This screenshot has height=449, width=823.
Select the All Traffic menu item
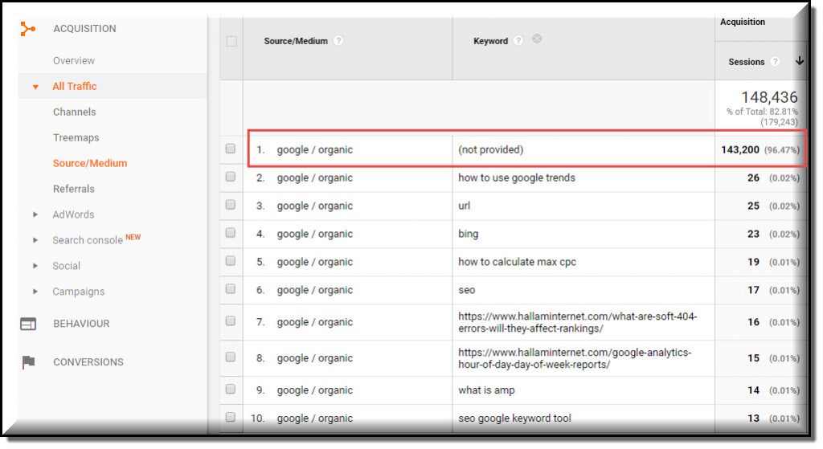tap(75, 87)
